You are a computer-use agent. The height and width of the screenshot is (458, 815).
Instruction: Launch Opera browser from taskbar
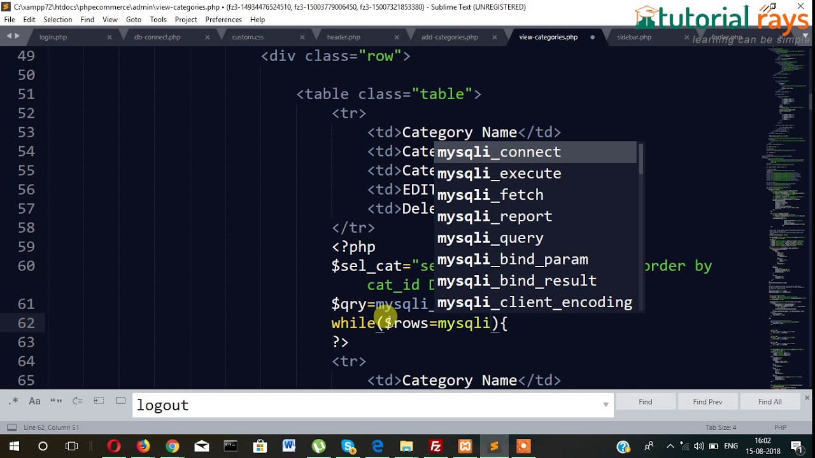coord(114,446)
